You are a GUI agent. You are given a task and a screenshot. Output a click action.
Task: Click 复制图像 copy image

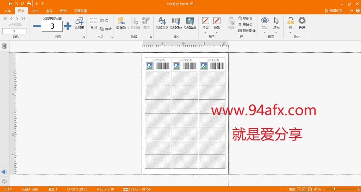click(247, 31)
